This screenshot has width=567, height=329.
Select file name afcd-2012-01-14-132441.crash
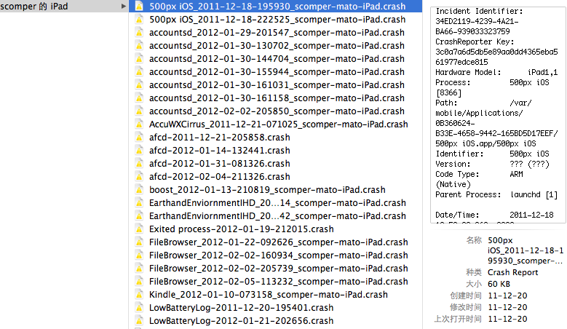tap(220, 151)
